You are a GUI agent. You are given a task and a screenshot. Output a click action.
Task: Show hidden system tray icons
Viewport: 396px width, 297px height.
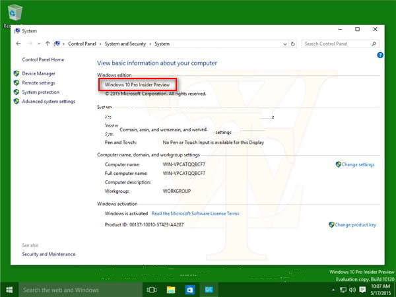point(334,290)
